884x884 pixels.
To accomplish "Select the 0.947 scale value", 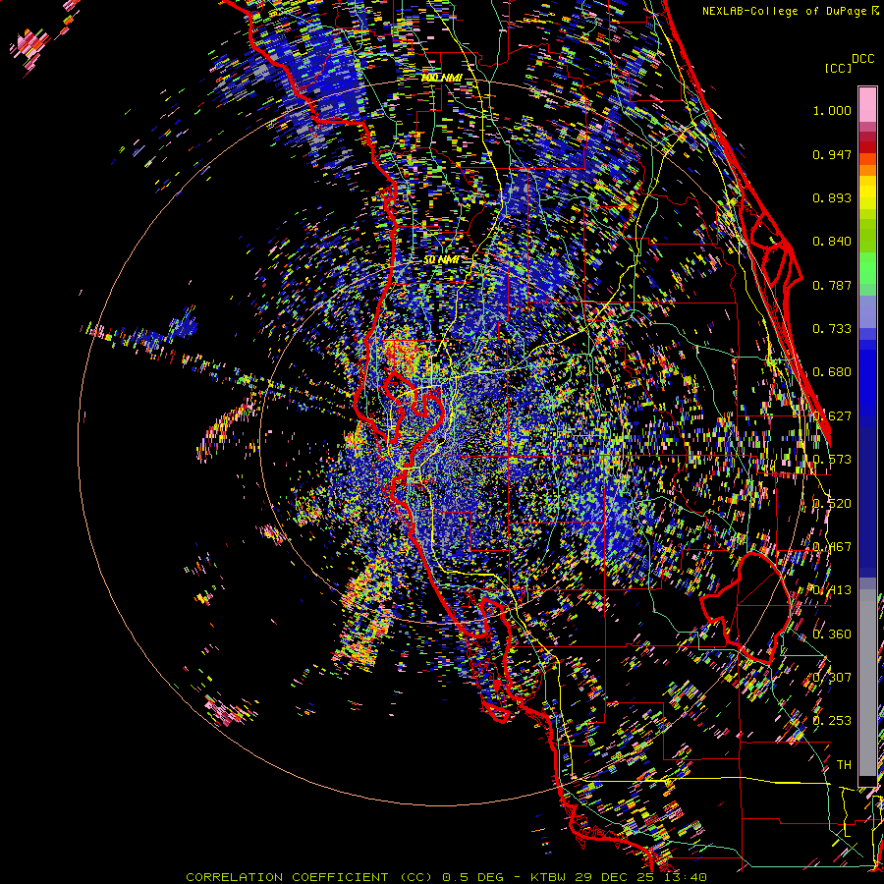I will tap(832, 154).
